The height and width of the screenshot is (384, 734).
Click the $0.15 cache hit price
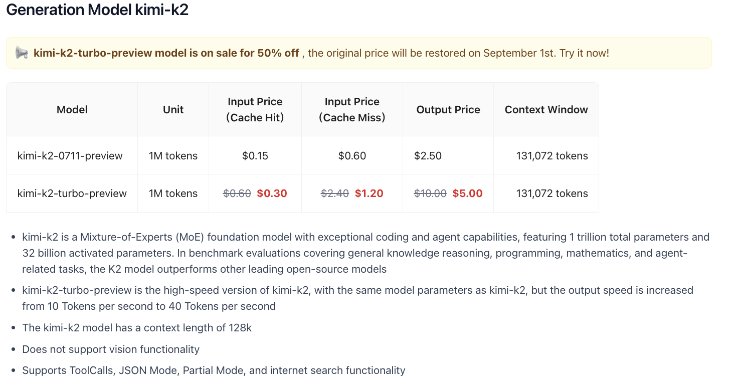[255, 156]
